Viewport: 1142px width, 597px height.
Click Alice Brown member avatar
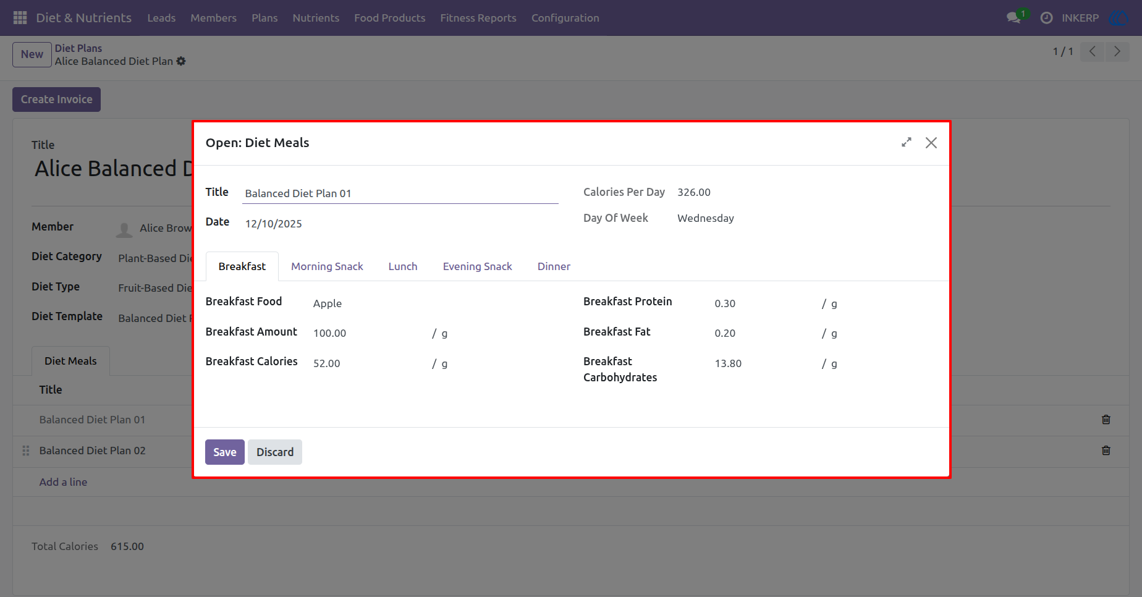[x=124, y=229]
